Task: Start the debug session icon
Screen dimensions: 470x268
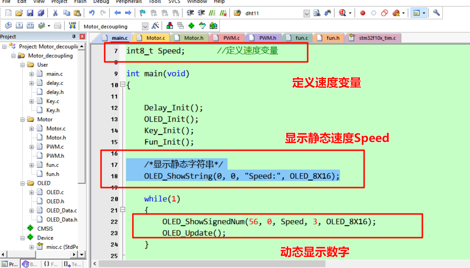Action: [342, 13]
